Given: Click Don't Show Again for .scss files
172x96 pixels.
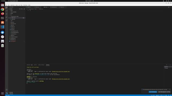Looking at the screenshot, I should 164,92.
